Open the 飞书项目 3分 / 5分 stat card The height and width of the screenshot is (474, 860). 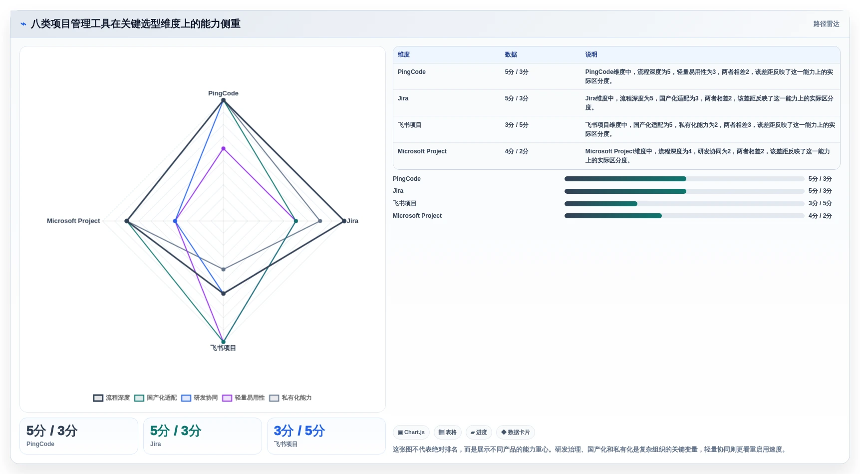[326, 436]
